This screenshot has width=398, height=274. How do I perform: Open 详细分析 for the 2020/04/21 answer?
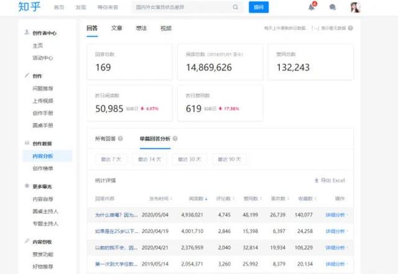point(336,248)
